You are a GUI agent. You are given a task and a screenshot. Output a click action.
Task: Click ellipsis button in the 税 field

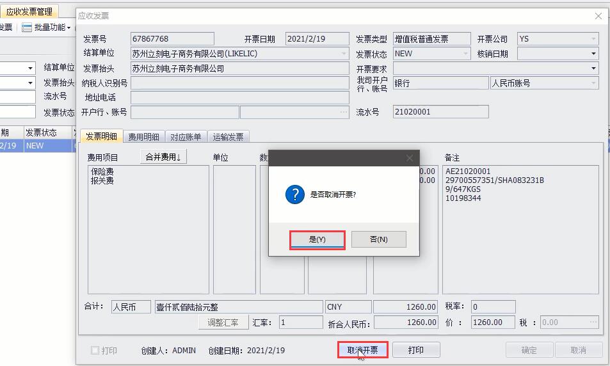pos(593,322)
